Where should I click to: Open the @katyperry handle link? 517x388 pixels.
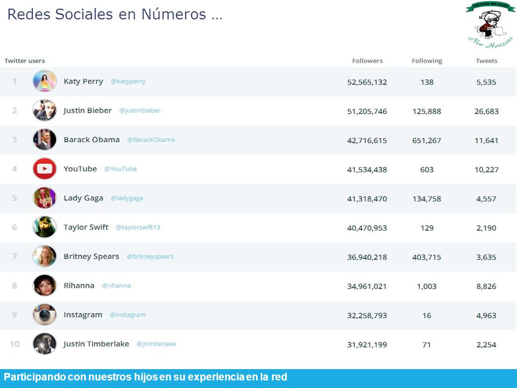point(128,81)
